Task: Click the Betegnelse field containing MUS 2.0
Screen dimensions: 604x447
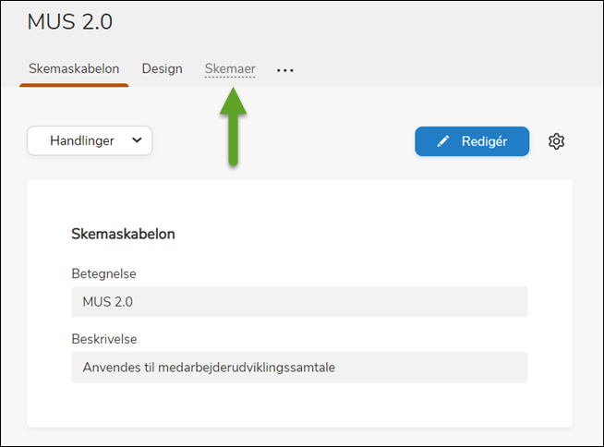Action: [x=299, y=302]
